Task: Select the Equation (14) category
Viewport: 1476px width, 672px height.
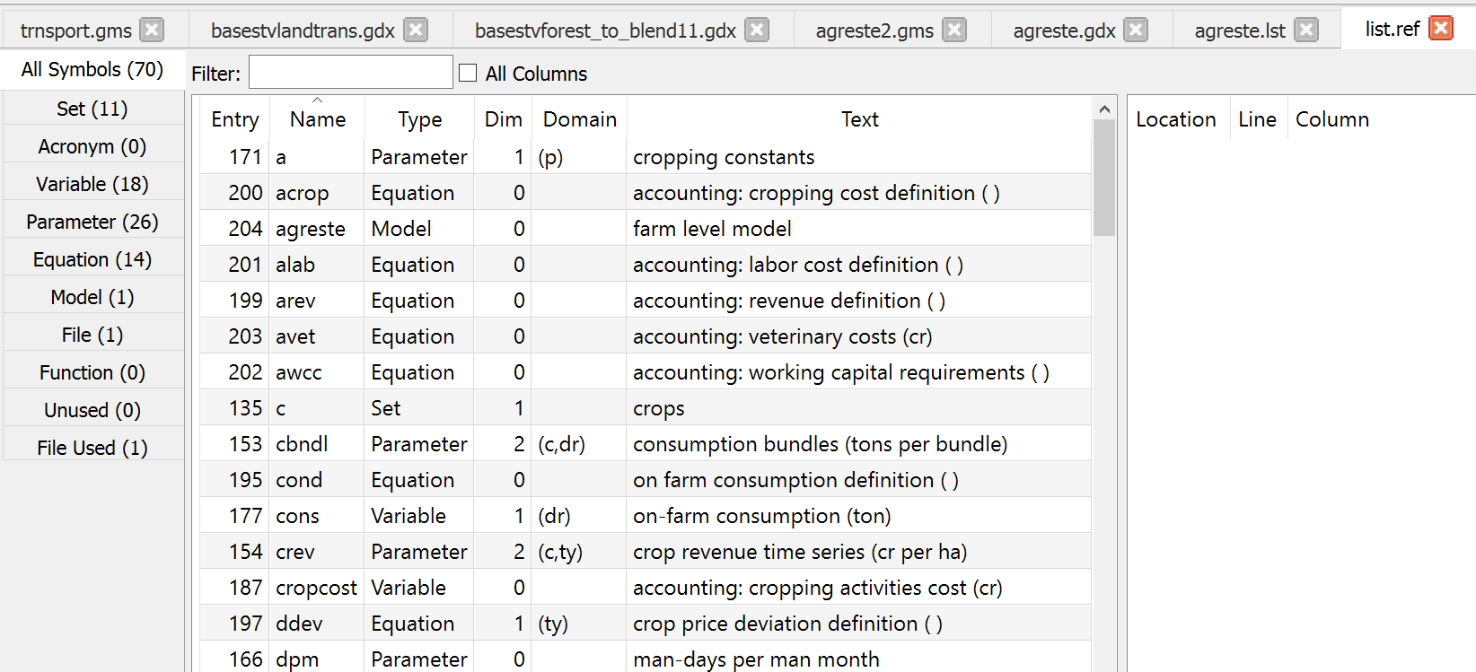Action: 92,259
